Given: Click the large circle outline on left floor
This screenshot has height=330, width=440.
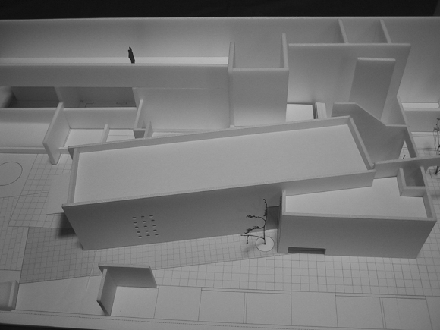Looking at the screenshot, I should tap(10, 173).
